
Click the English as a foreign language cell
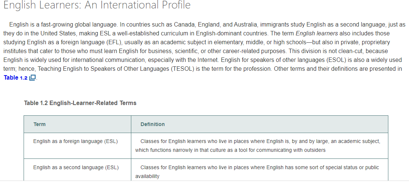(75, 141)
